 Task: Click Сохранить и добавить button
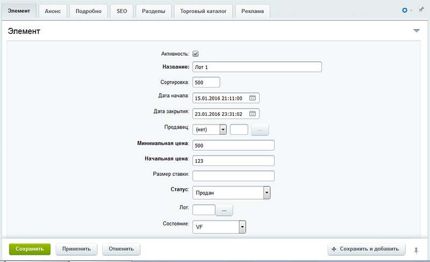tap(366, 249)
